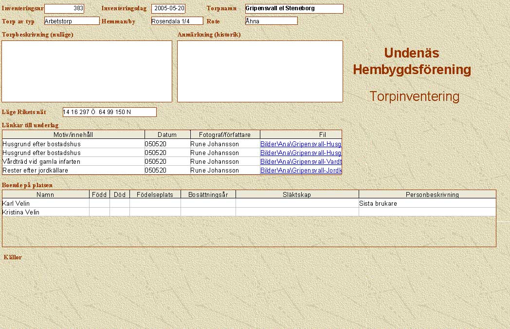510x329 pixels.
Task: Click inside the Anmärkning (historik) text area
Action: click(x=260, y=71)
